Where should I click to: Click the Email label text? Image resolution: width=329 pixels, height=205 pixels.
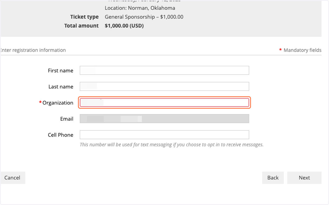[x=67, y=119]
